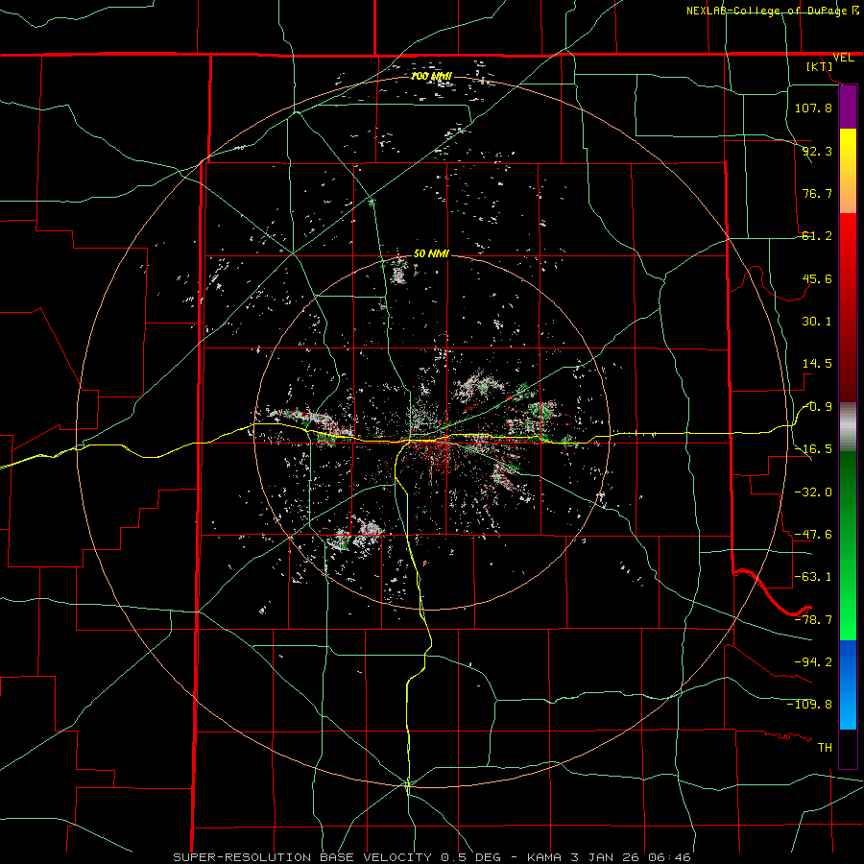Click the Super-Resolution Base Velocity caption at bottom
864x864 pixels.
coord(431,857)
